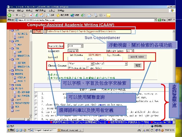Click the Logout item in left tree
This screenshot has height=137, width=182.
pyautogui.click(x=18, y=100)
